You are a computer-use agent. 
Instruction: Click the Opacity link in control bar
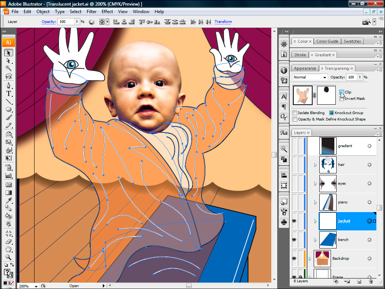pyautogui.click(x=48, y=22)
